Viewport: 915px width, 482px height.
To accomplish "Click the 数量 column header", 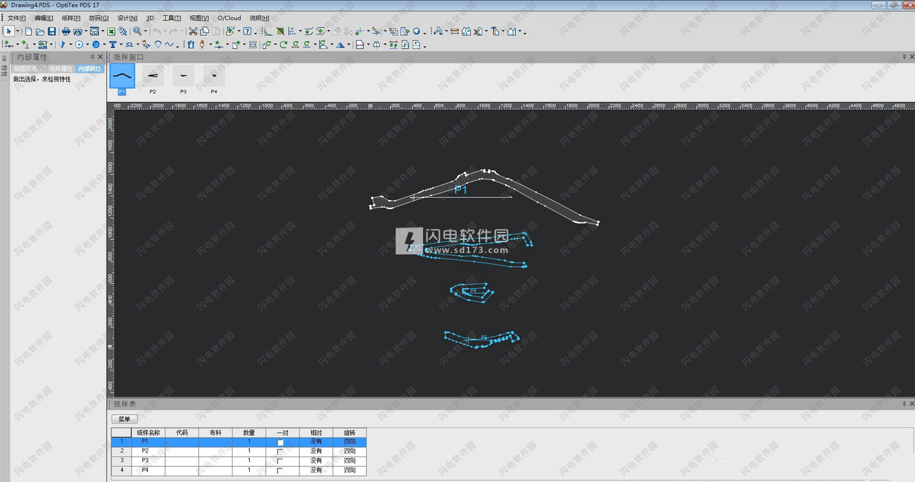I will coord(249,432).
